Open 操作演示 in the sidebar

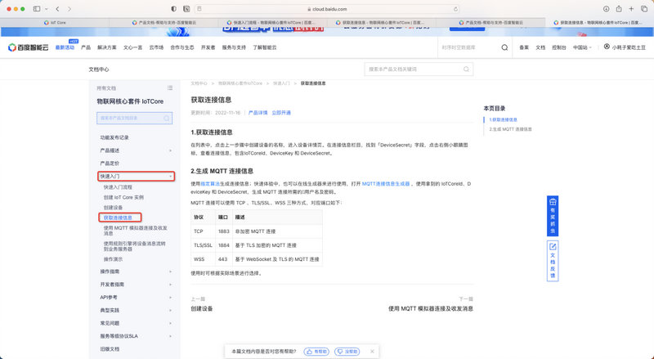[113, 259]
